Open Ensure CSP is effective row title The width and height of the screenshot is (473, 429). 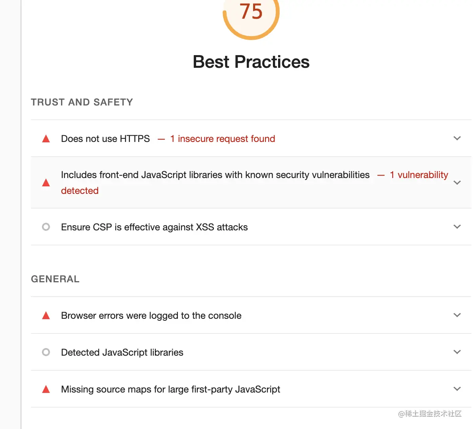click(154, 227)
